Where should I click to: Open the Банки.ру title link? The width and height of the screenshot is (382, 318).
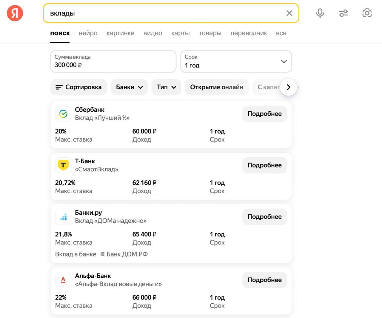click(x=88, y=213)
